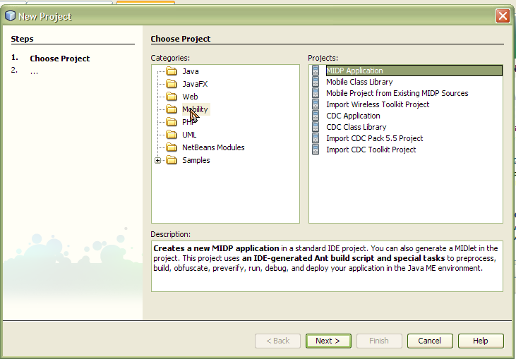The height and width of the screenshot is (359, 516).
Task: Select the Mobility category
Action: click(195, 109)
